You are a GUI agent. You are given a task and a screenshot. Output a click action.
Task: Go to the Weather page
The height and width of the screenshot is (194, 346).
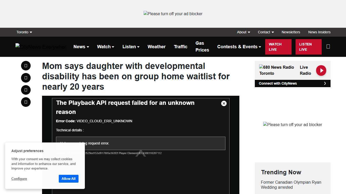[x=157, y=47]
